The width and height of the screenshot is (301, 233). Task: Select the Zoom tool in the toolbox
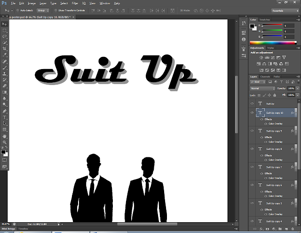(4, 142)
